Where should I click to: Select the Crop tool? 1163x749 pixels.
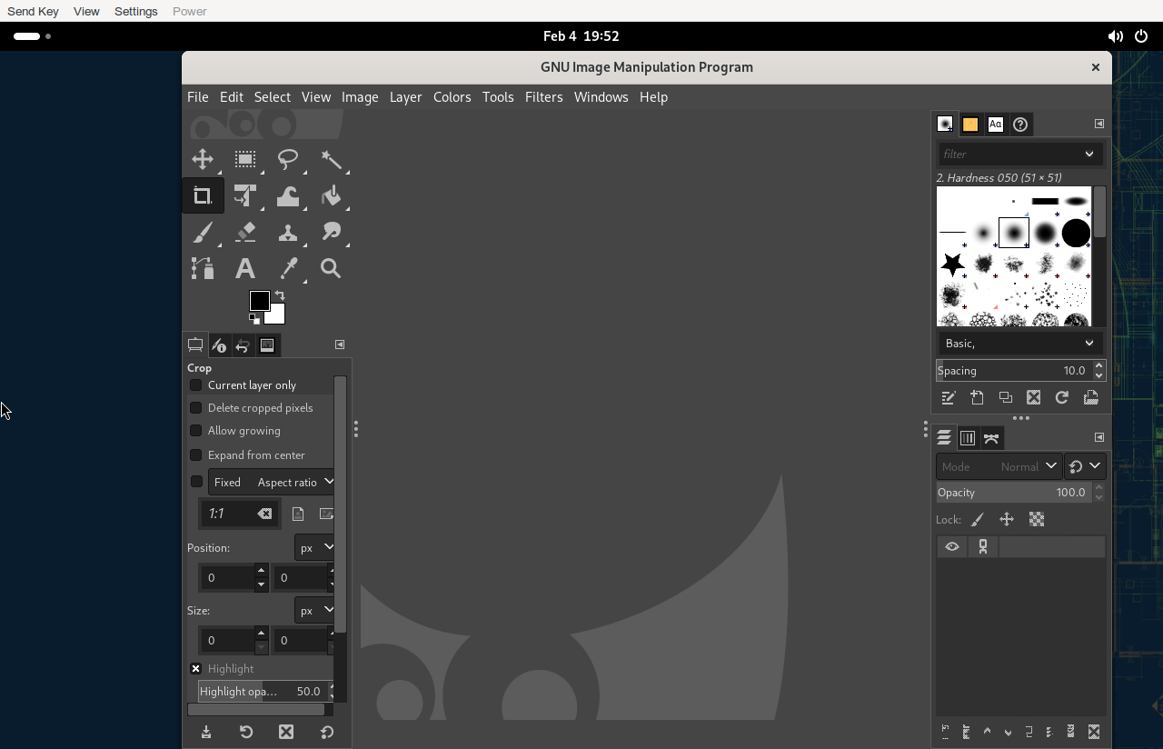(203, 195)
